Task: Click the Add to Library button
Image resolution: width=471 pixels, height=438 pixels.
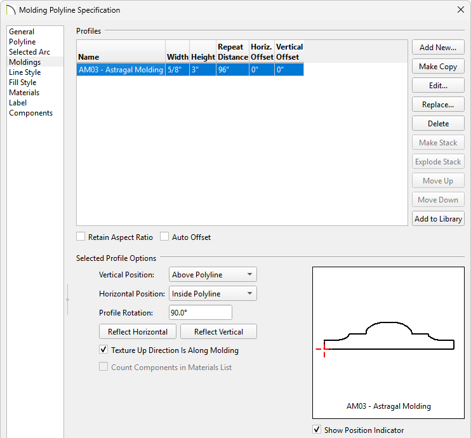Action: point(438,219)
